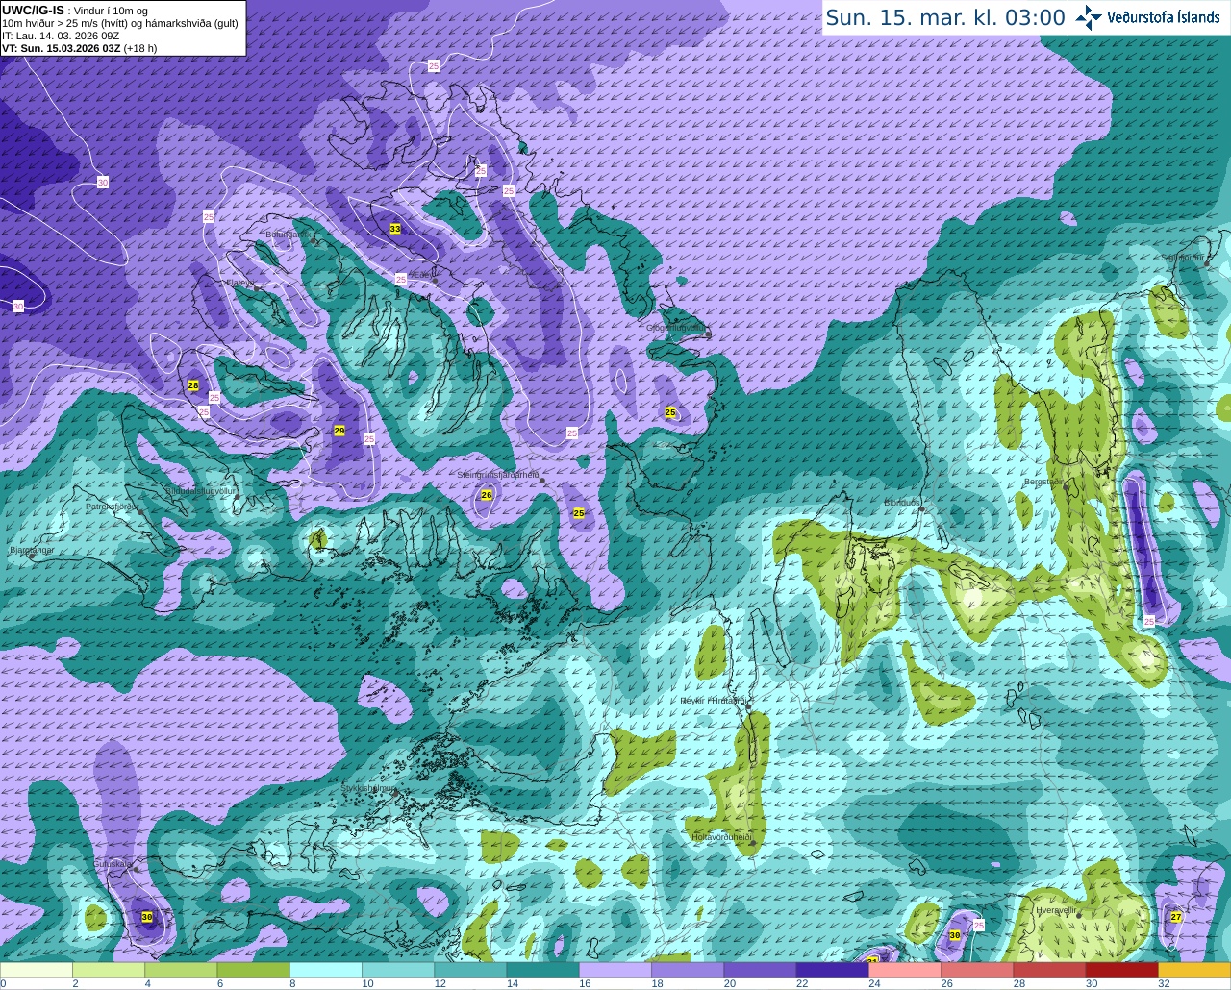Click the legend number 24 label
Viewport: 1231px width, 990px height.
pyautogui.click(x=874, y=983)
